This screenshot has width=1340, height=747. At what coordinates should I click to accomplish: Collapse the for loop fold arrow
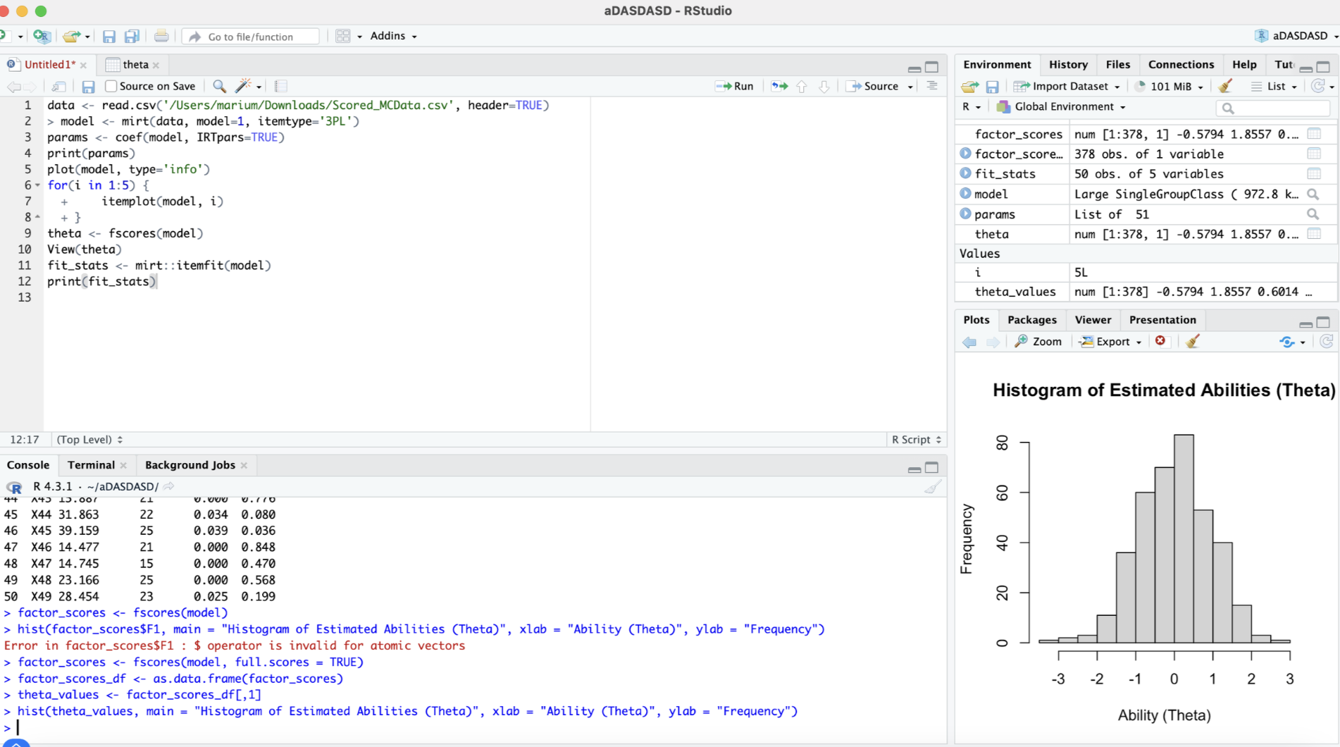(37, 185)
